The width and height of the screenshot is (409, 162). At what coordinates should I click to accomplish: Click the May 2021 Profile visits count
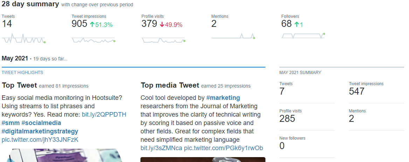pos(287,119)
